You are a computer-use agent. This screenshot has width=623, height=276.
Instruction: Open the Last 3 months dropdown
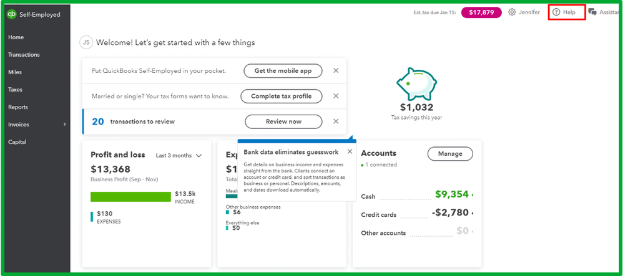(x=179, y=156)
